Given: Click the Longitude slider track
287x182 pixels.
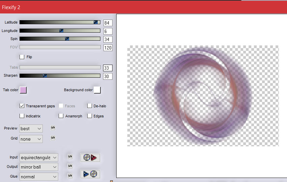Looking at the screenshot, I should [x=60, y=31].
